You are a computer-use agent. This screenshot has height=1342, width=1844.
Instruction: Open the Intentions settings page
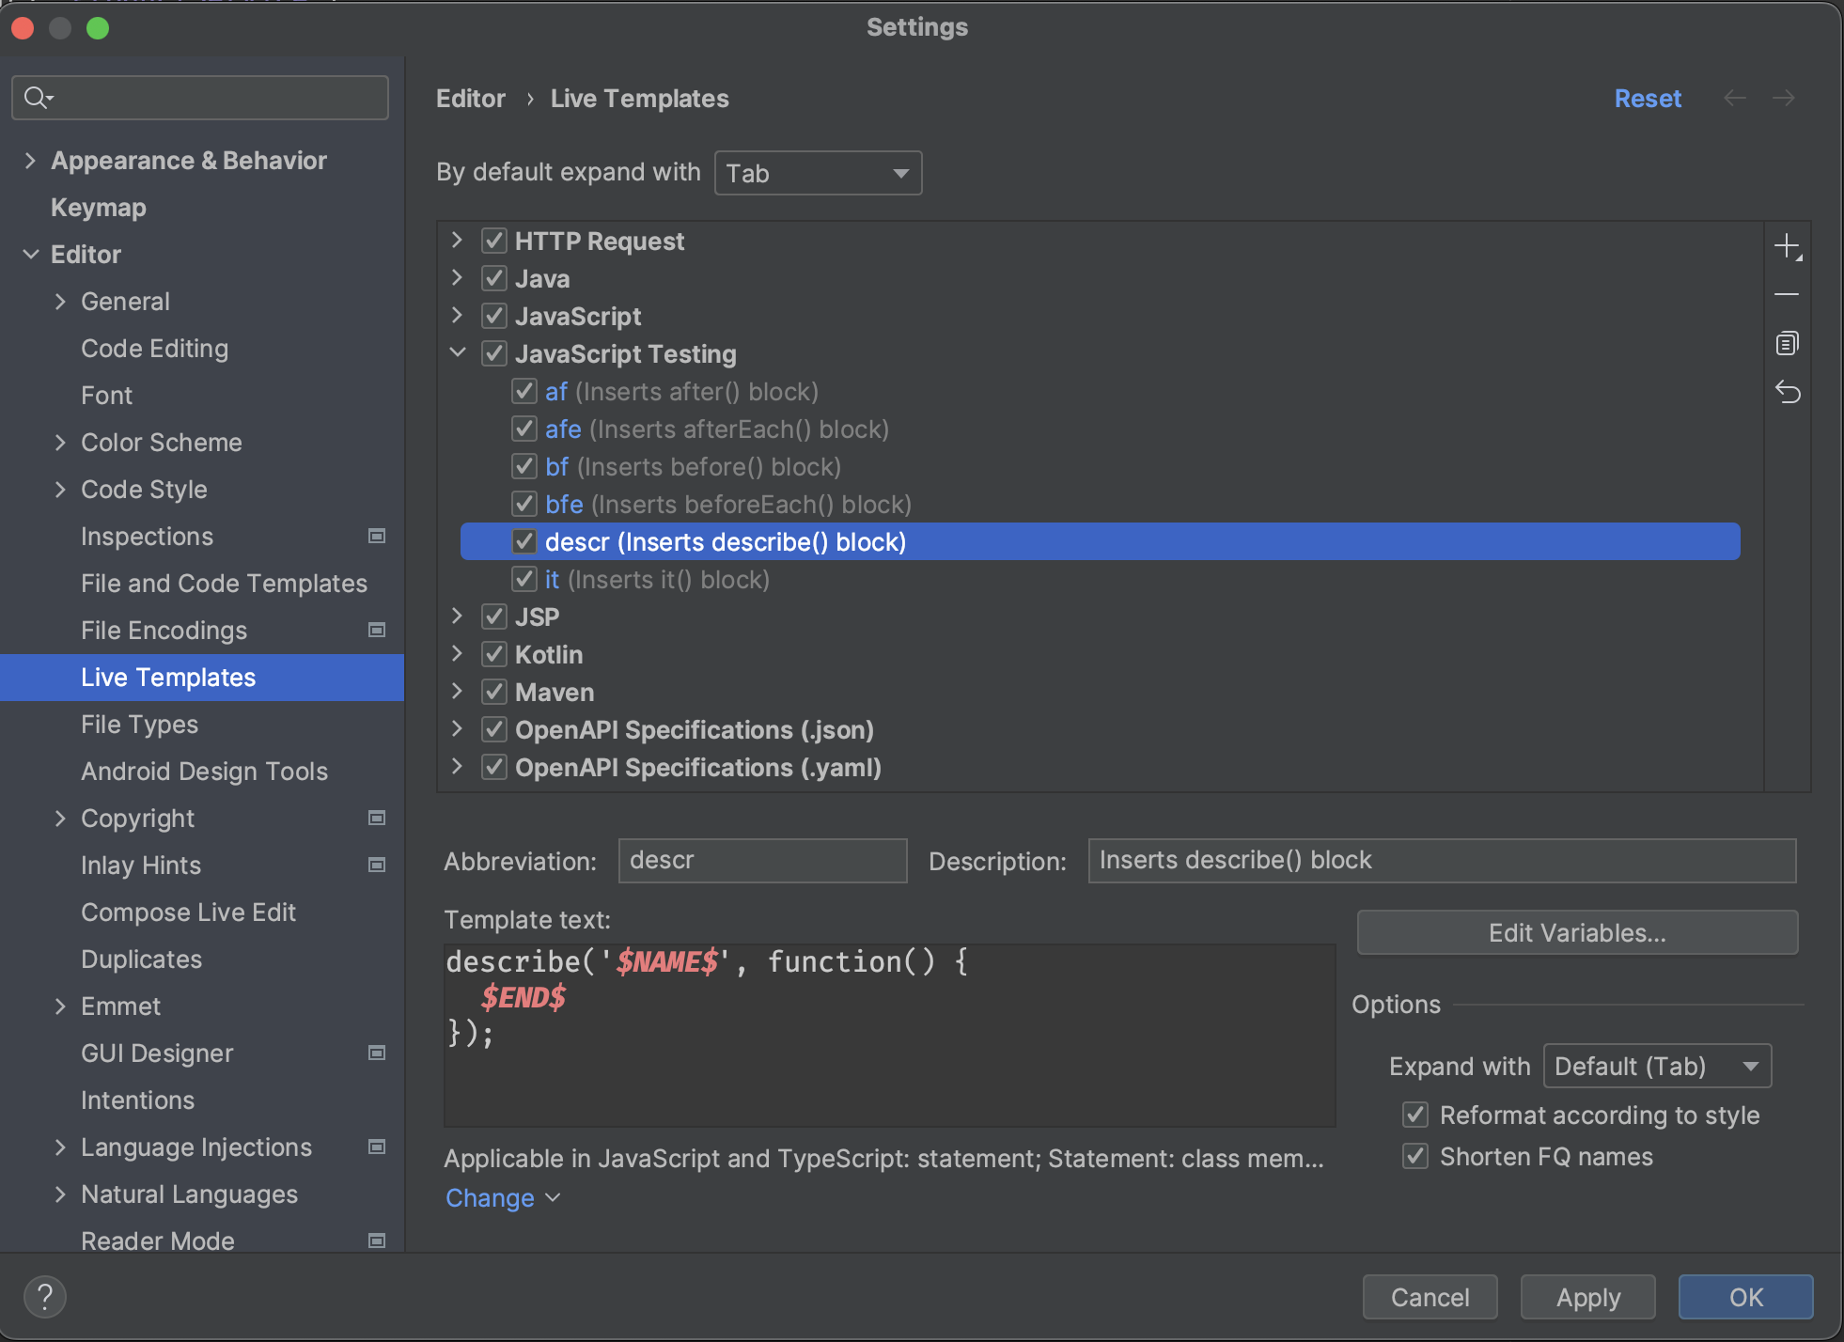[137, 1100]
